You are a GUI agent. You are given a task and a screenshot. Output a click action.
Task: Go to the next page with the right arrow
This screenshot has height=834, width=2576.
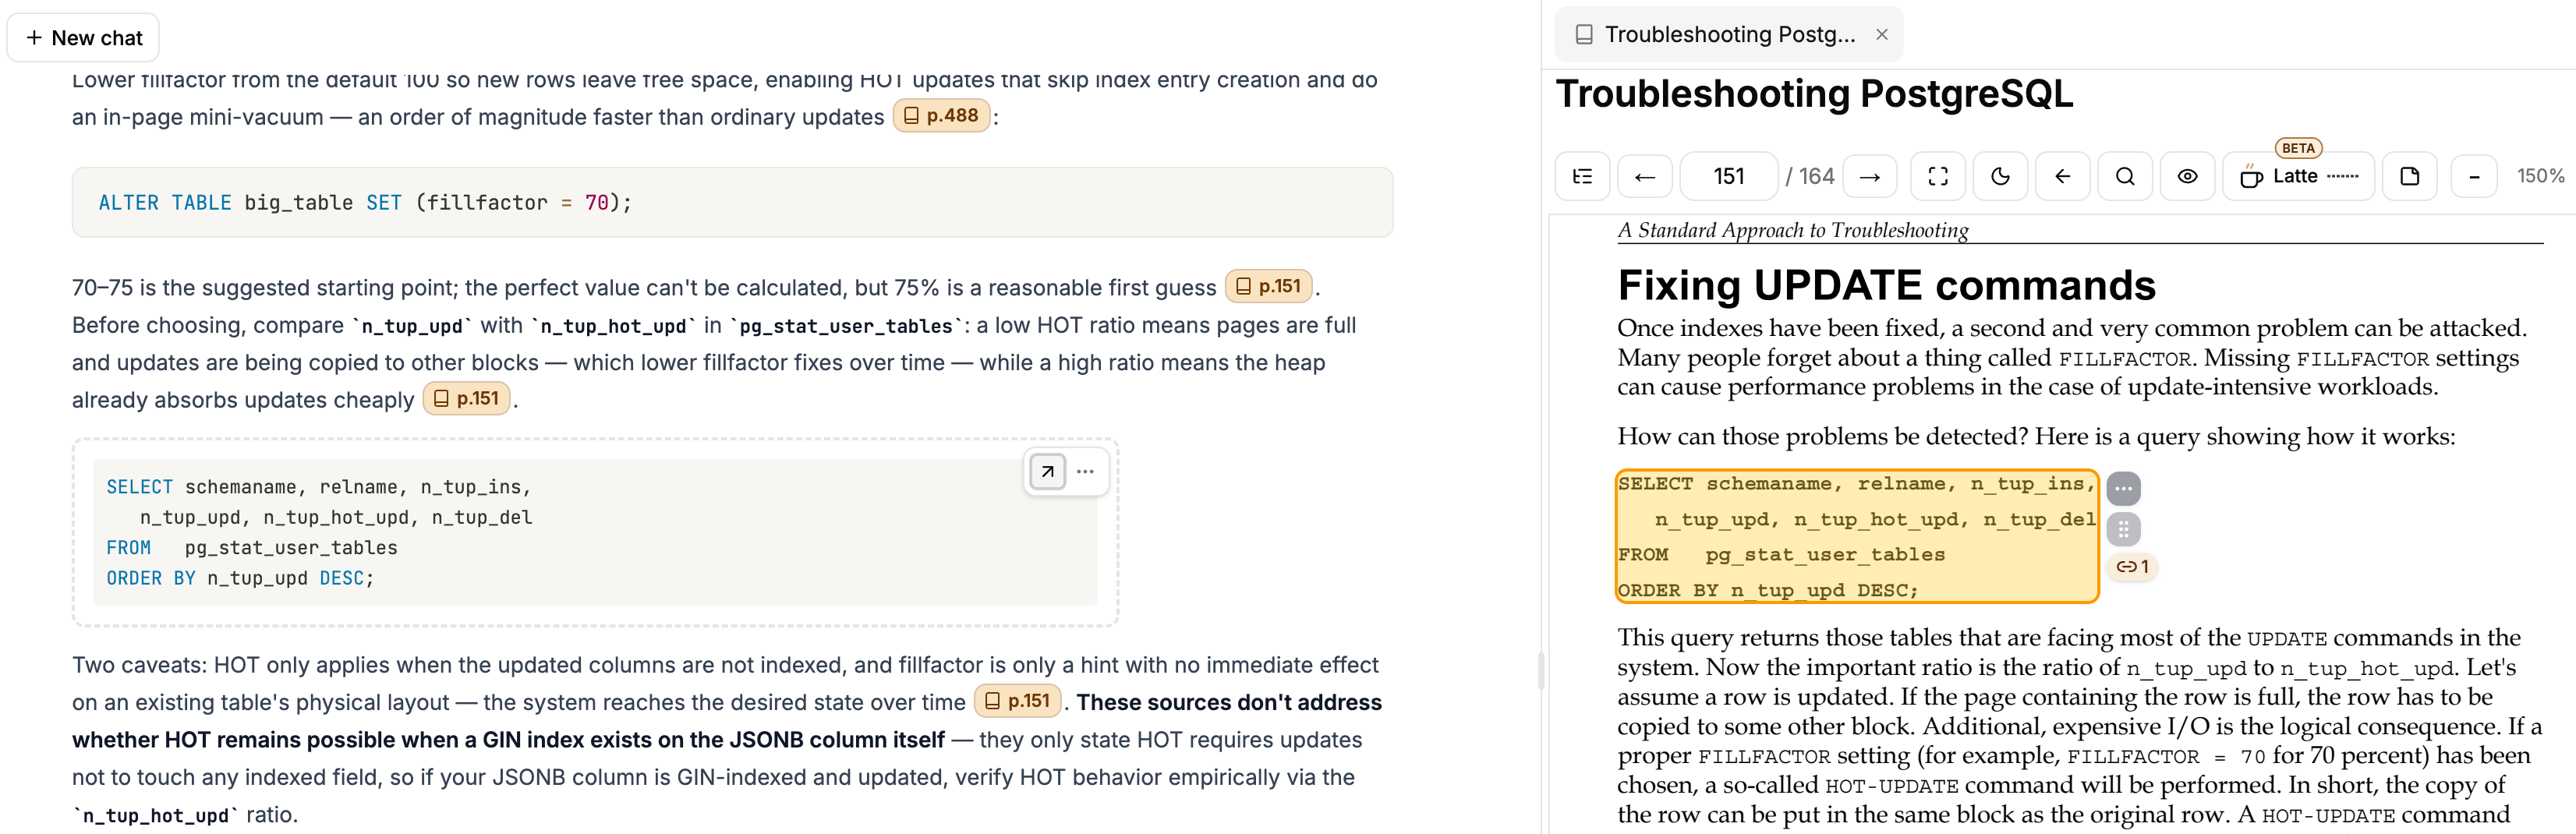point(1870,176)
